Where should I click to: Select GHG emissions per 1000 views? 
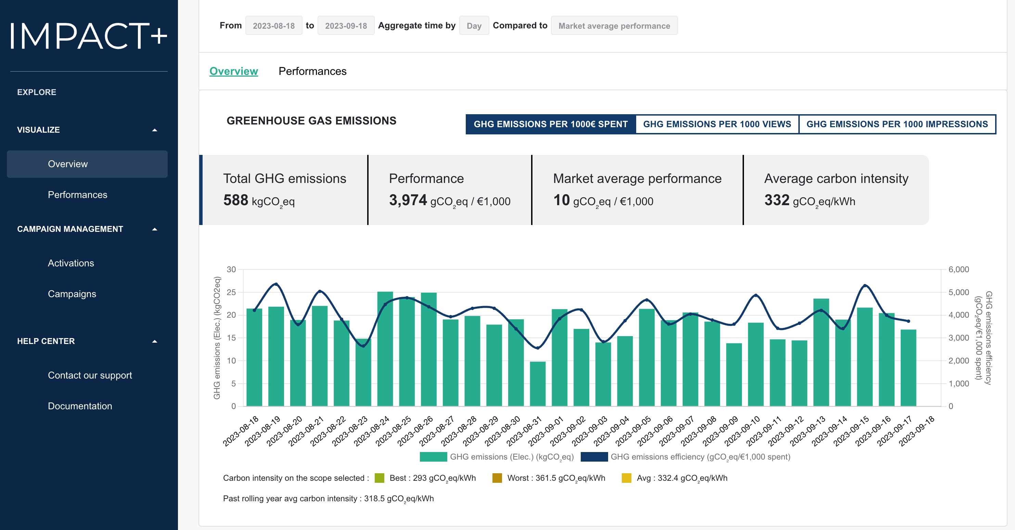pos(717,124)
